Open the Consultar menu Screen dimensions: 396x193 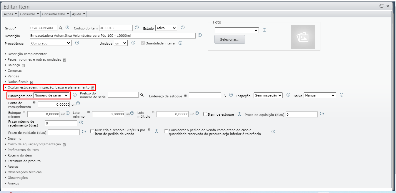[x=29, y=14]
